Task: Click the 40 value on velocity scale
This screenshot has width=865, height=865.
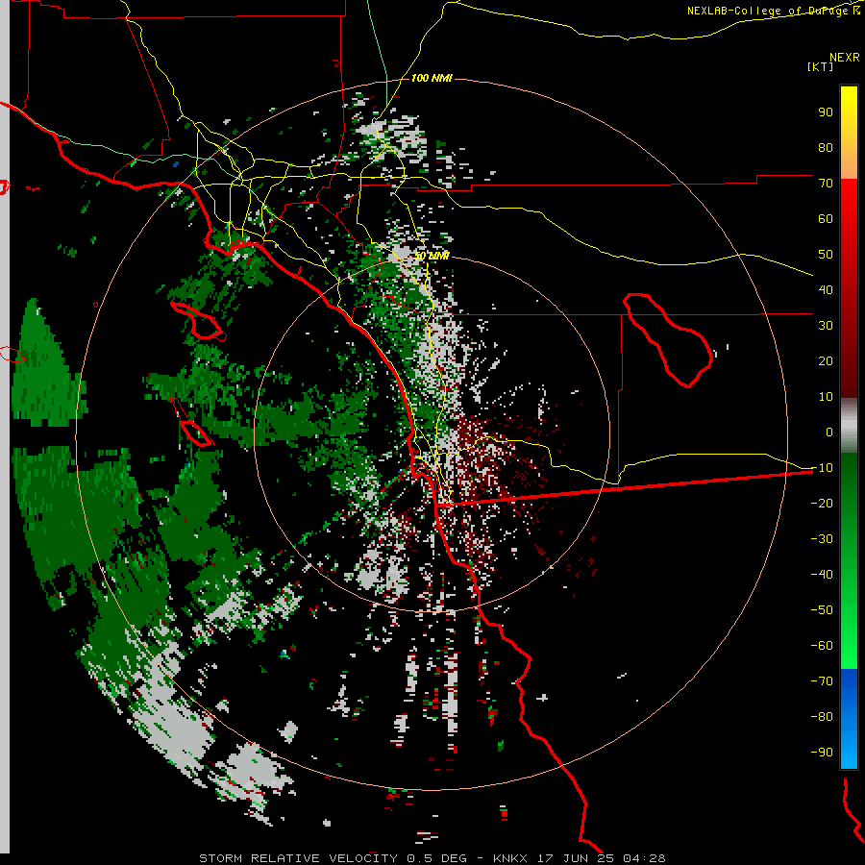Action: coord(826,289)
